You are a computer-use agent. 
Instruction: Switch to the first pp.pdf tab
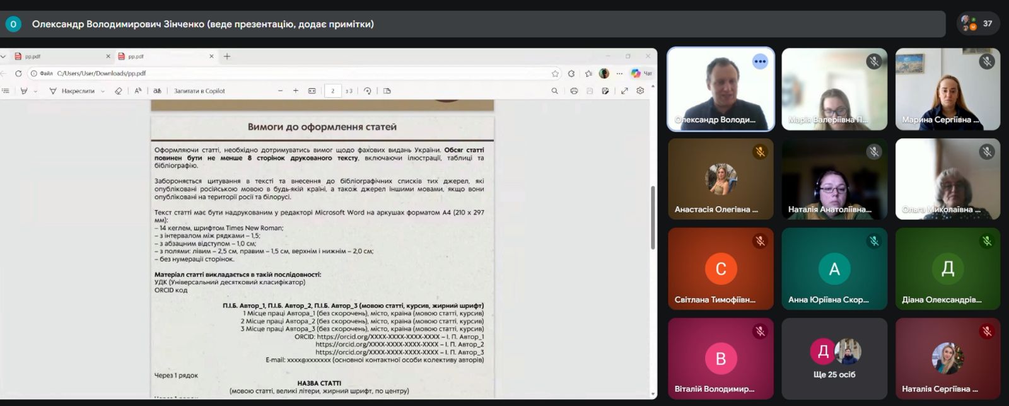[x=57, y=56]
